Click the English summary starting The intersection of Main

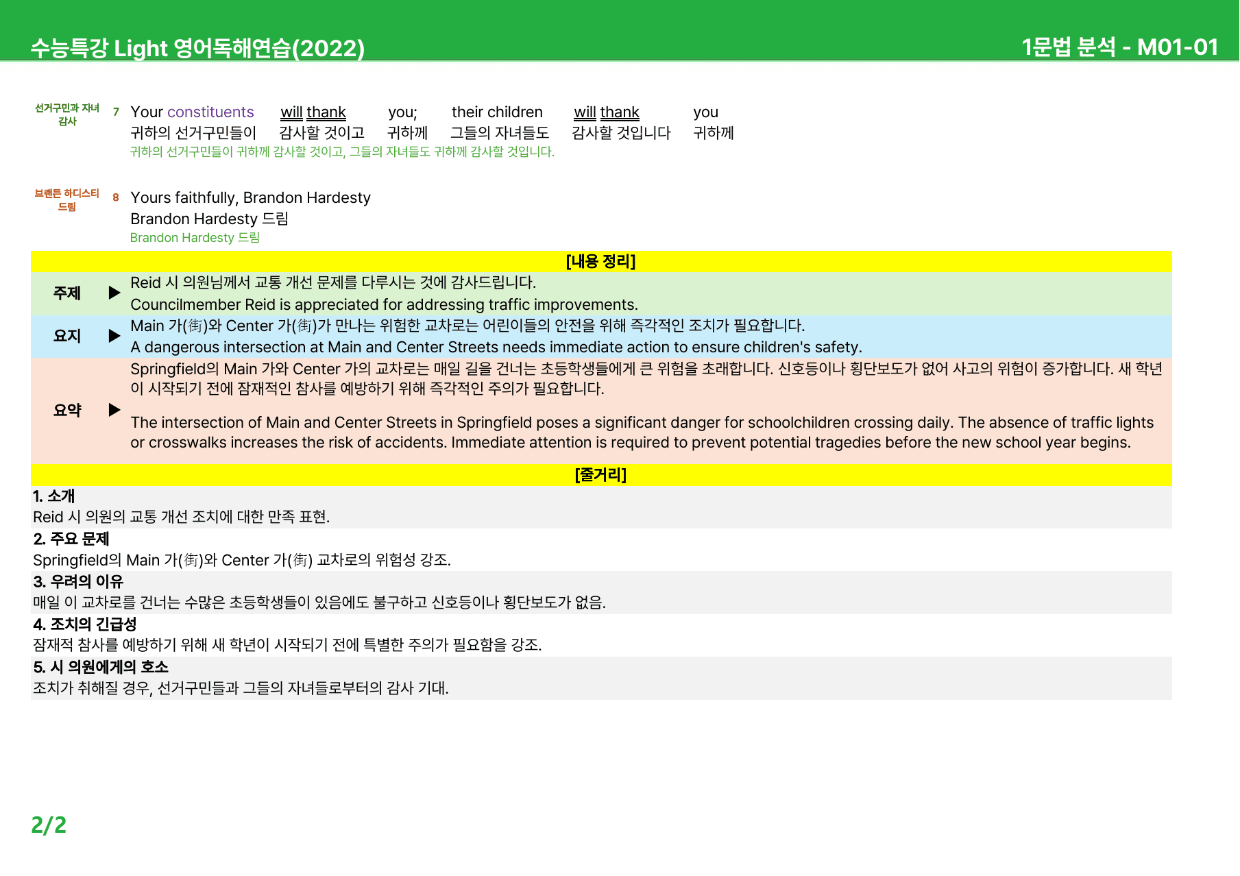[642, 432]
